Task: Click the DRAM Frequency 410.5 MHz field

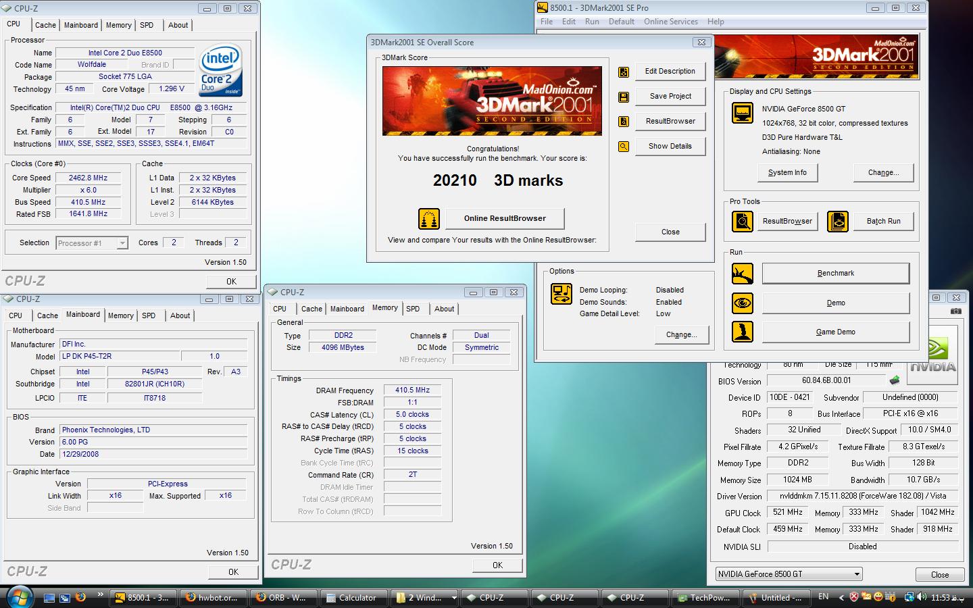Action: coord(412,390)
